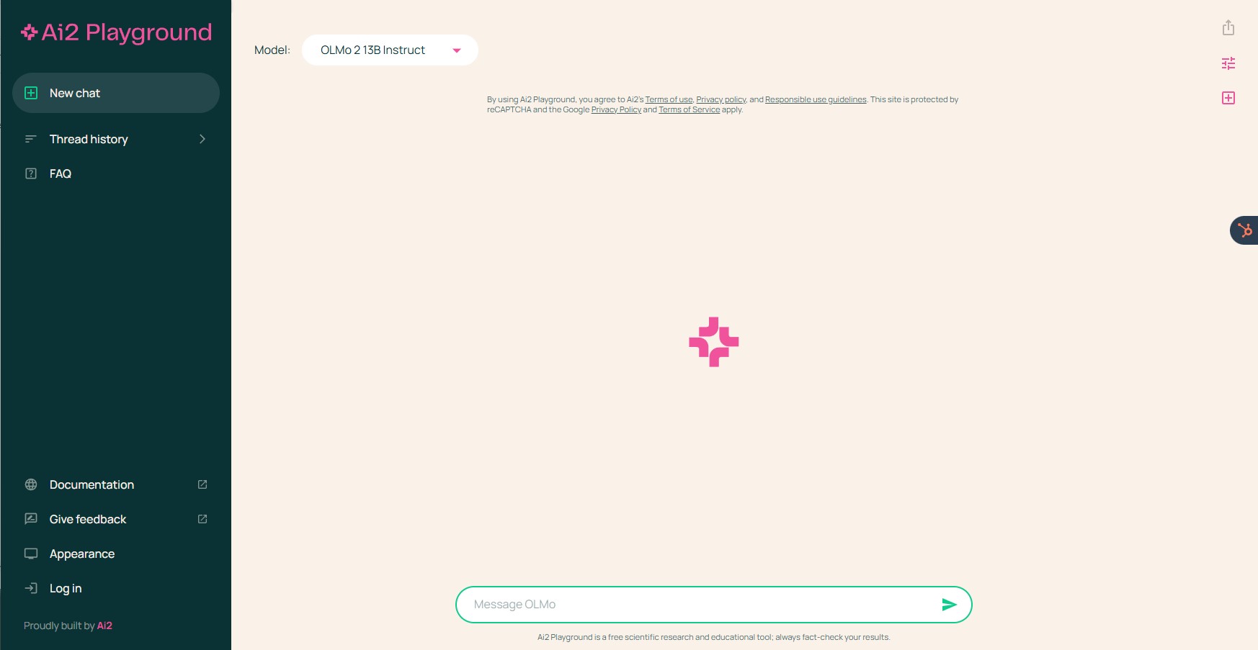Follow the Ai2 link in footer
This screenshot has height=650, width=1258.
click(x=104, y=626)
